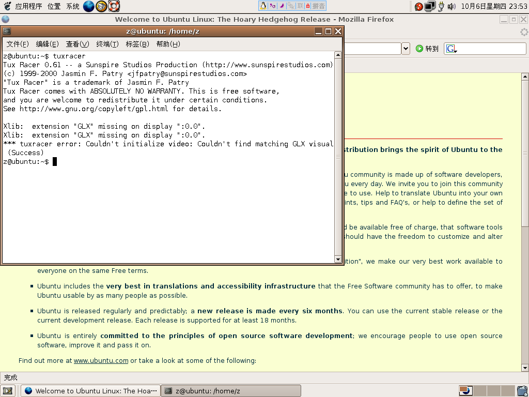Click terminal scrollbar down arrow
529x397 pixels.
click(x=338, y=259)
